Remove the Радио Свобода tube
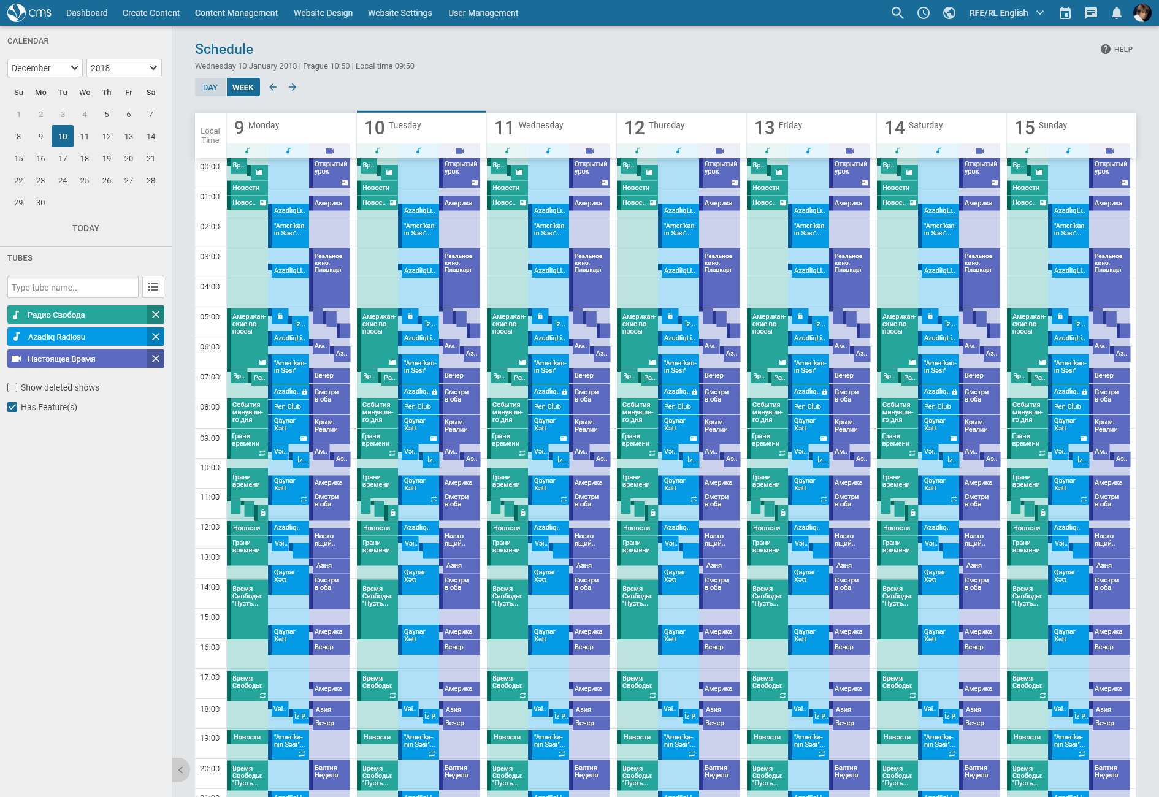1159x797 pixels. [x=156, y=315]
